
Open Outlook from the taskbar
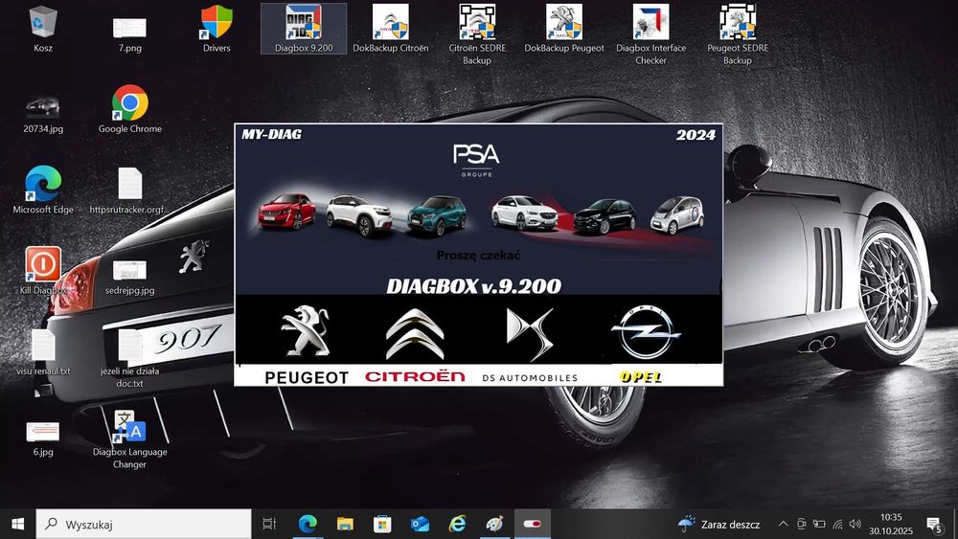click(x=420, y=524)
